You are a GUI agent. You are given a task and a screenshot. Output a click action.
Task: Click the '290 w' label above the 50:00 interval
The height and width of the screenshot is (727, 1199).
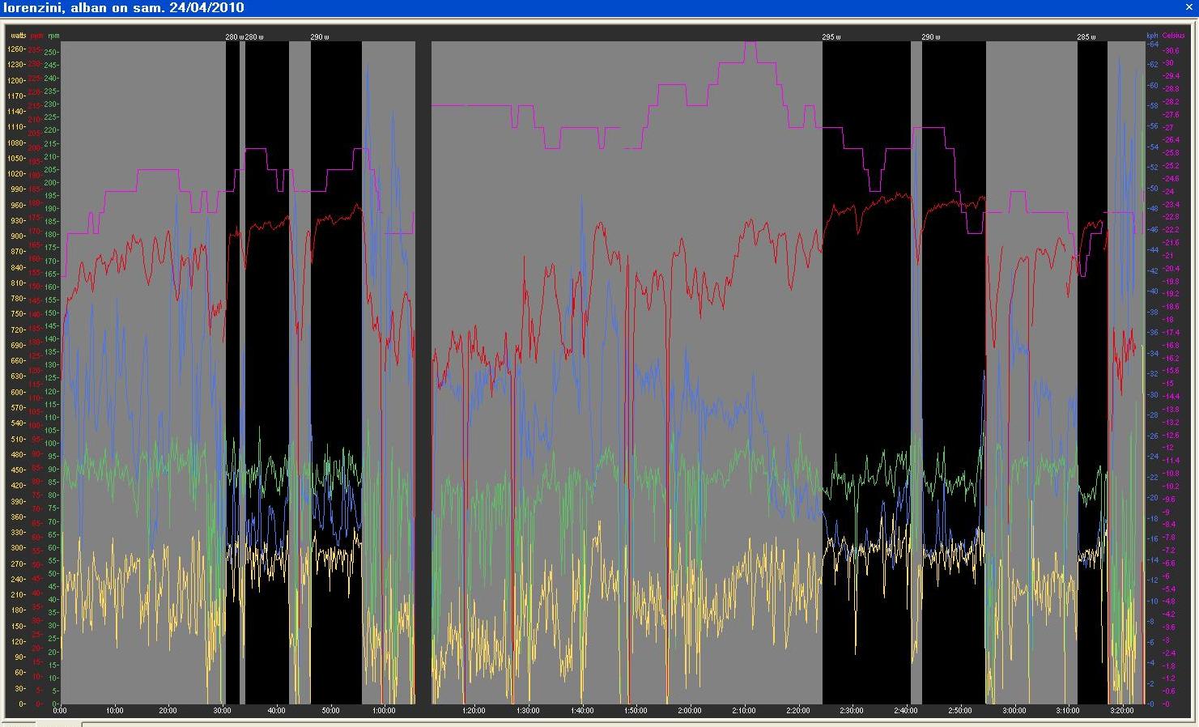tap(320, 37)
